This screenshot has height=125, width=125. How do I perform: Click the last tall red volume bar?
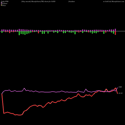pos(115,33)
